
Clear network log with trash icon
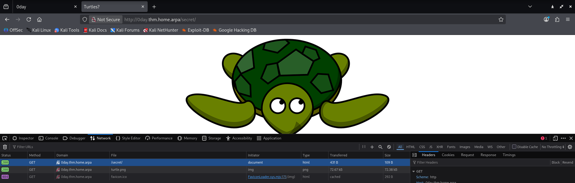pos(5,147)
